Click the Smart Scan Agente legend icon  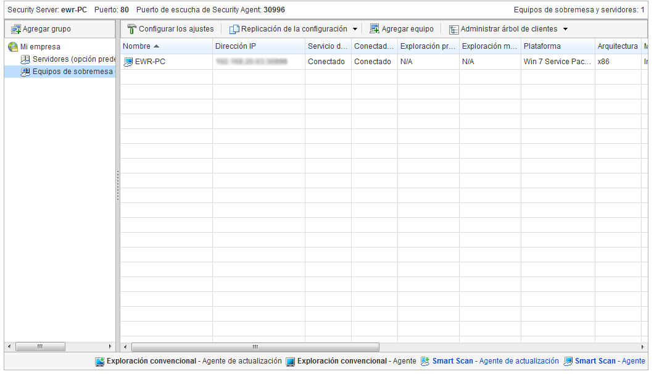pos(568,362)
